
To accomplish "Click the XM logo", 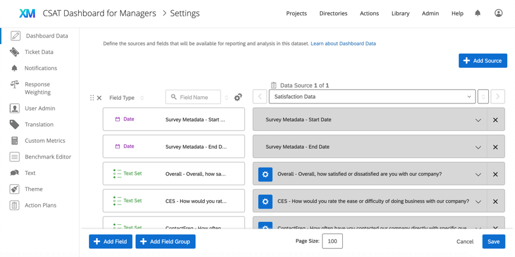I will click(x=27, y=13).
